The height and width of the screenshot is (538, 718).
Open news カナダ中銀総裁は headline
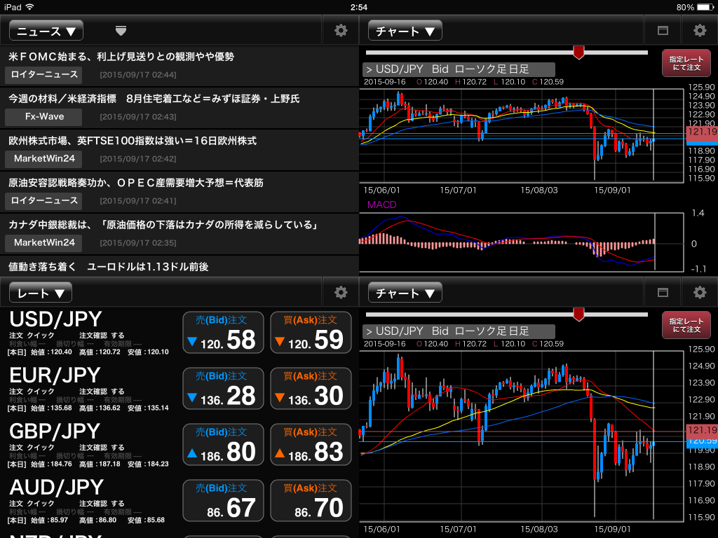point(163,225)
